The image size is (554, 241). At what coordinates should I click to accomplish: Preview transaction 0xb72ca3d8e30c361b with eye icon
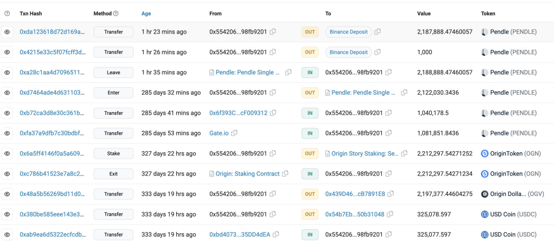[x=7, y=113]
